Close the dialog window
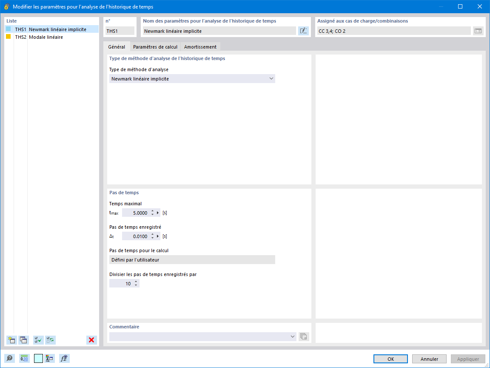This screenshot has width=490, height=368. click(x=480, y=6)
